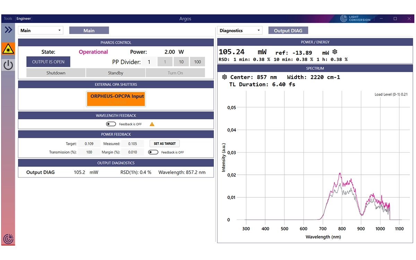The height and width of the screenshot is (260, 416).
Task: Click the 105.24 power reading
Action: click(x=232, y=52)
